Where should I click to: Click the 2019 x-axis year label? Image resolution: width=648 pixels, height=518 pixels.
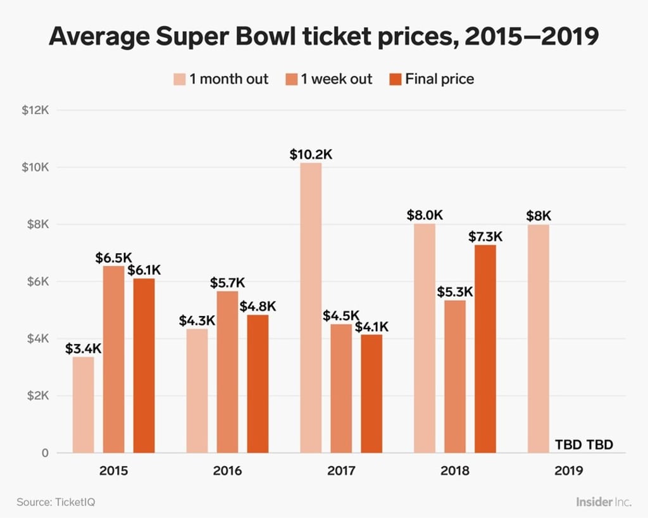(x=569, y=471)
